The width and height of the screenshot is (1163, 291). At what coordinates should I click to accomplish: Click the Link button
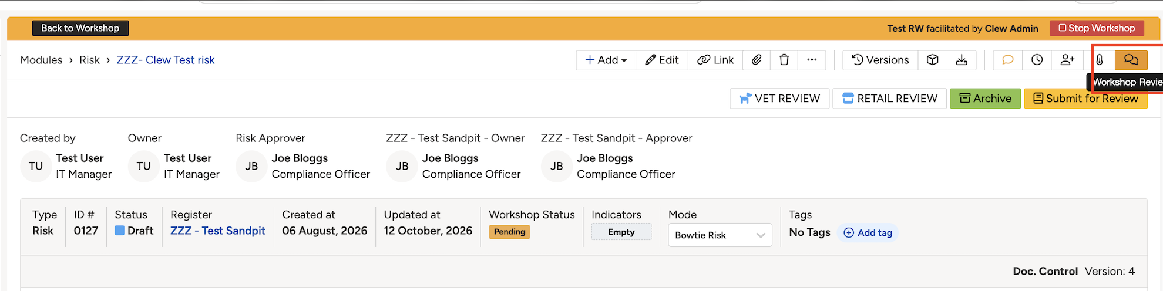point(715,60)
